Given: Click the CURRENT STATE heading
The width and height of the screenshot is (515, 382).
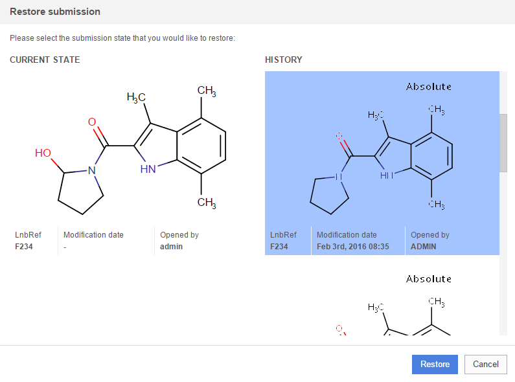Looking at the screenshot, I should pyautogui.click(x=45, y=60).
